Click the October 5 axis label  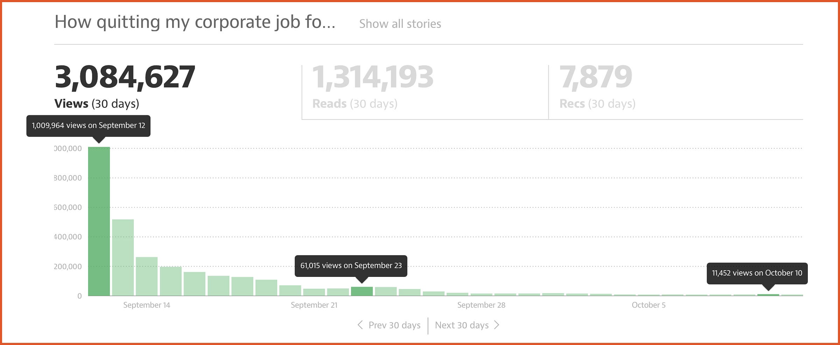click(x=649, y=305)
